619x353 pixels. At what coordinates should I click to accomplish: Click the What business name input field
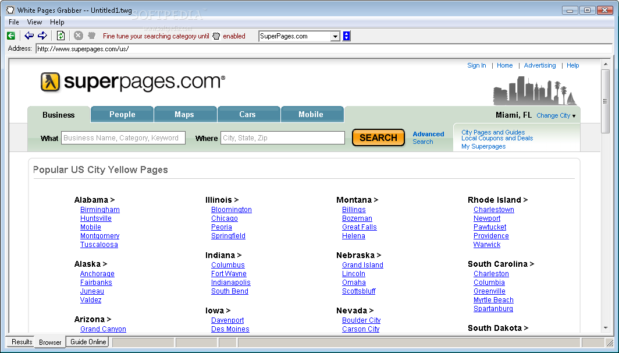tap(123, 138)
